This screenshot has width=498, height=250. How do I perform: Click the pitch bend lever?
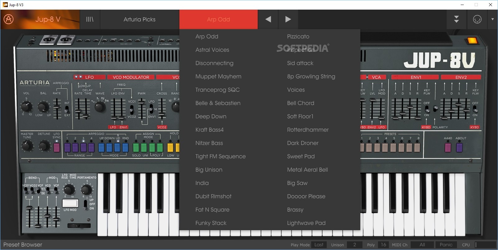click(x=79, y=225)
